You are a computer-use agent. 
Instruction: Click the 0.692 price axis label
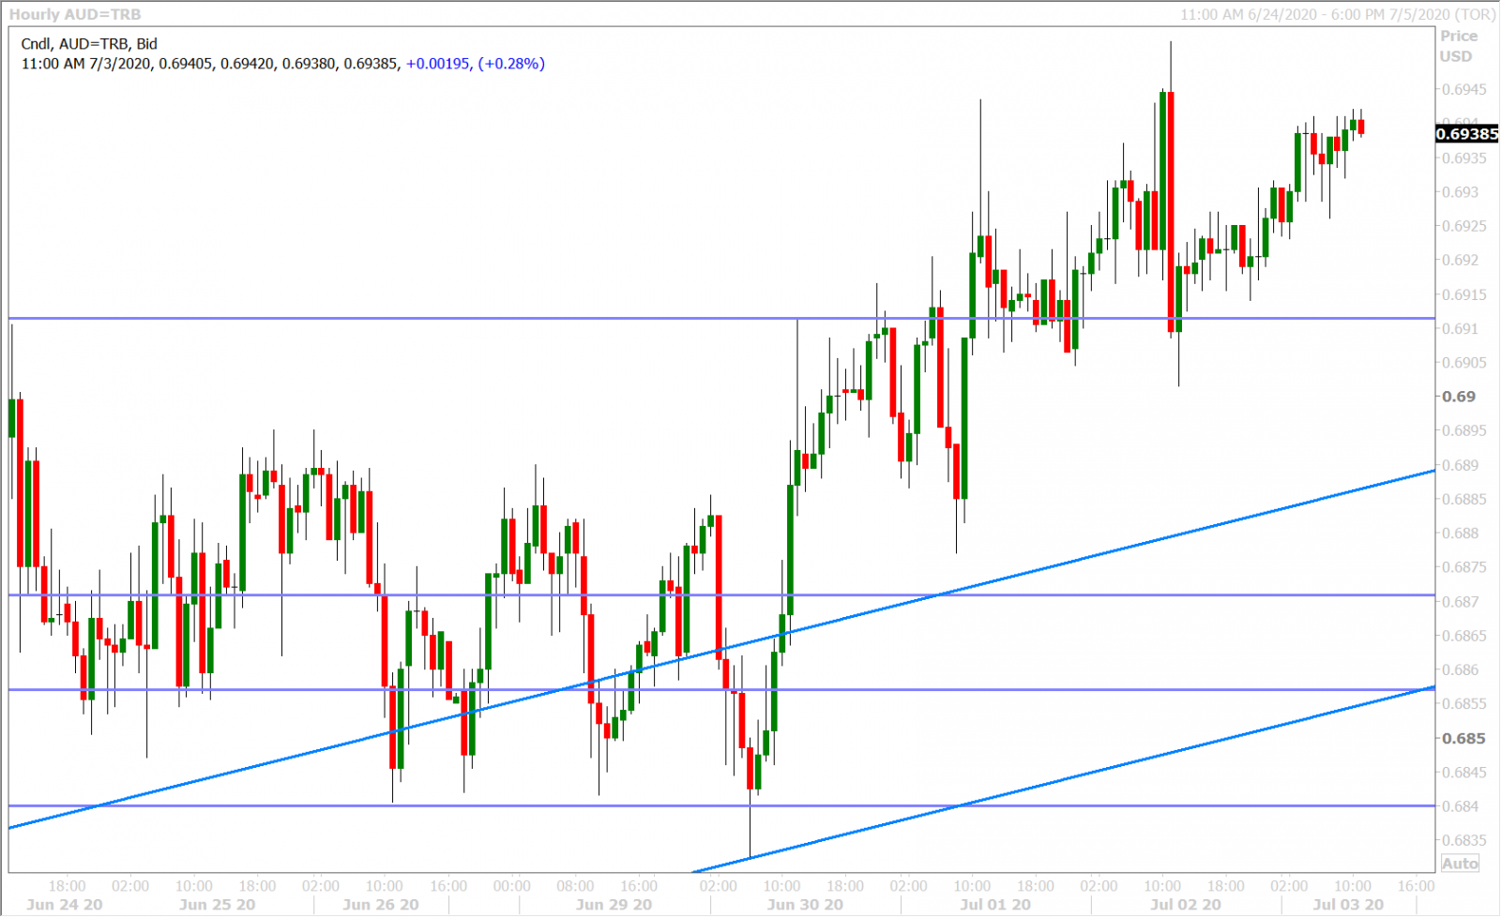coord(1461,261)
